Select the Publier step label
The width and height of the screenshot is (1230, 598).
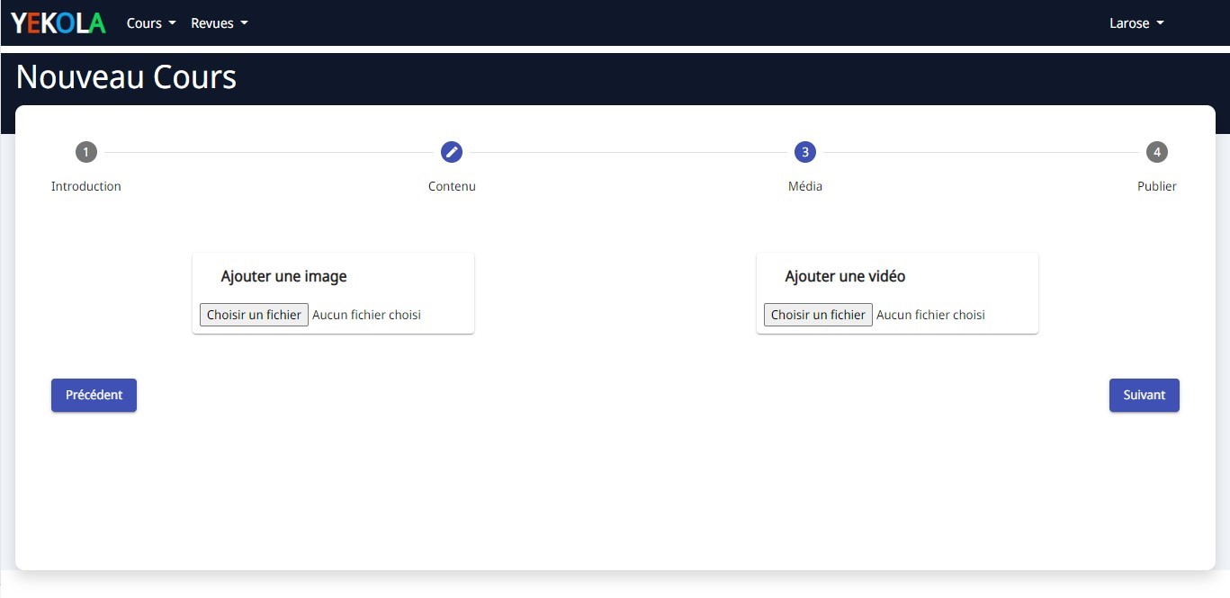coord(1157,186)
